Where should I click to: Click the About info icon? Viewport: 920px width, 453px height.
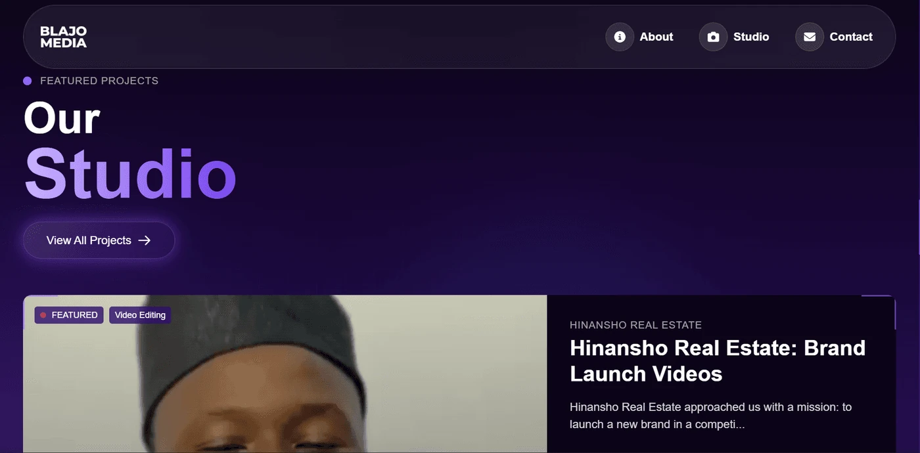pos(619,37)
